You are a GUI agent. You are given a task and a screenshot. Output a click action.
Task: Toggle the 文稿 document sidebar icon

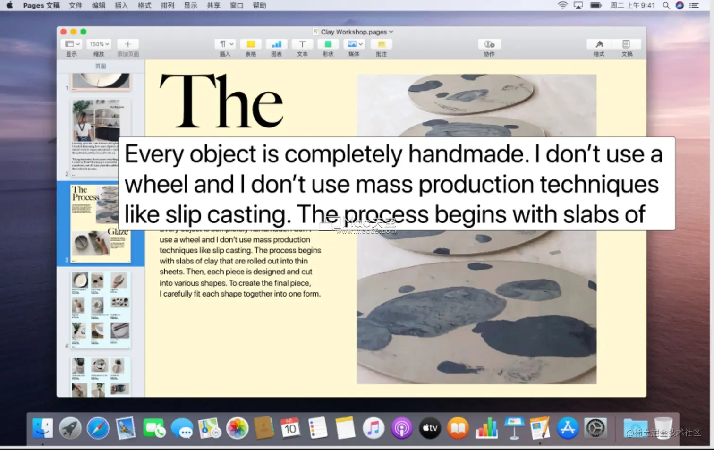pos(626,44)
